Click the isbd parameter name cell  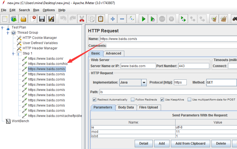click(x=133, y=136)
